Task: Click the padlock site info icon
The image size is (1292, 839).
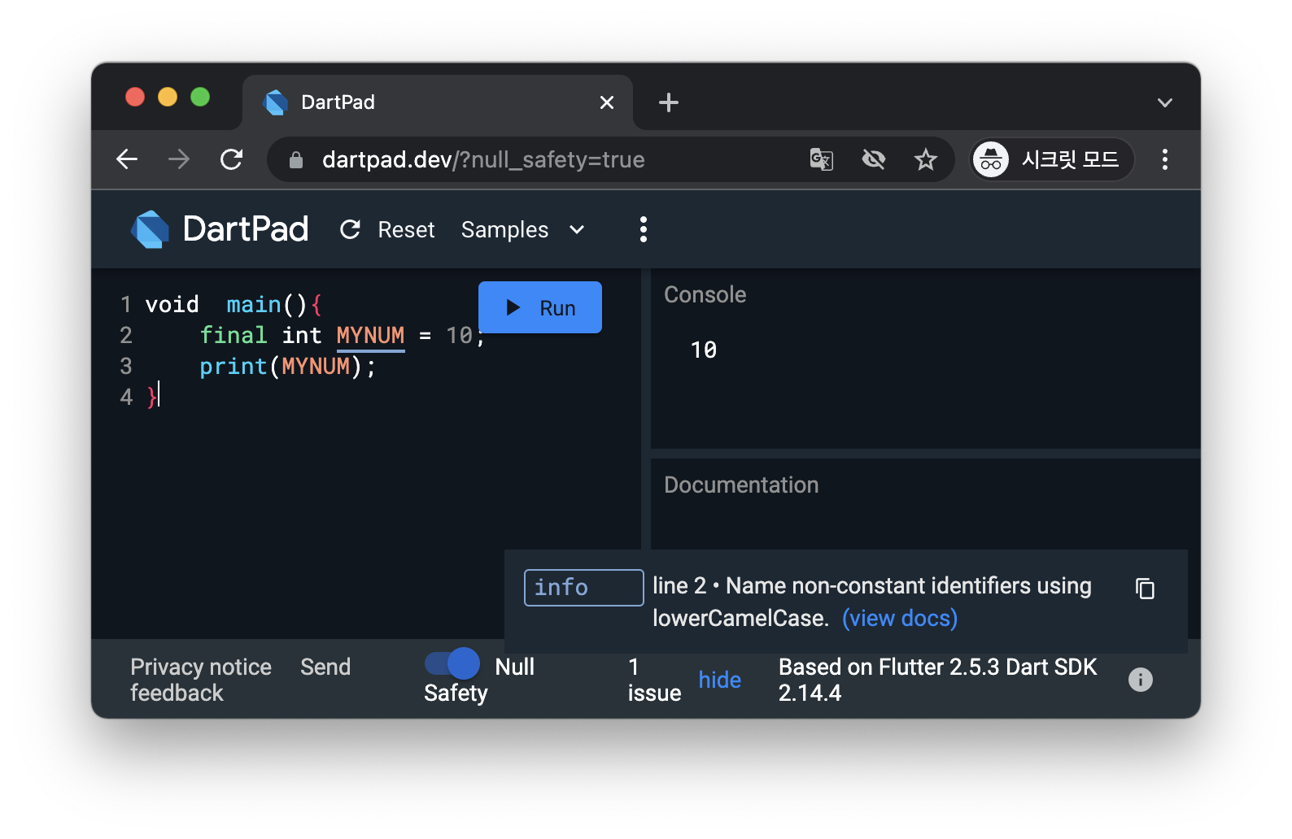Action: tap(296, 160)
